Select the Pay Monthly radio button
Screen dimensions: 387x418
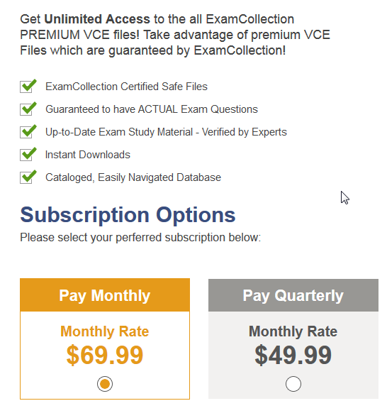(105, 384)
